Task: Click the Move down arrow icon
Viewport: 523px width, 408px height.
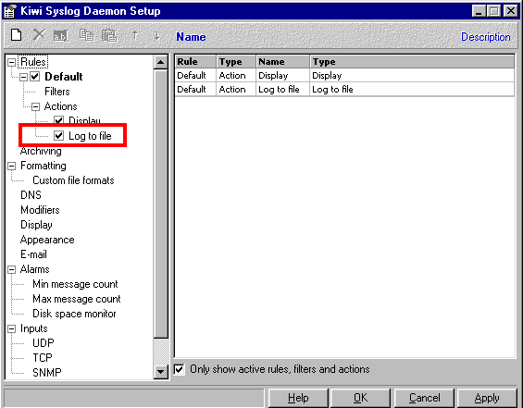Action: pyautogui.click(x=156, y=35)
